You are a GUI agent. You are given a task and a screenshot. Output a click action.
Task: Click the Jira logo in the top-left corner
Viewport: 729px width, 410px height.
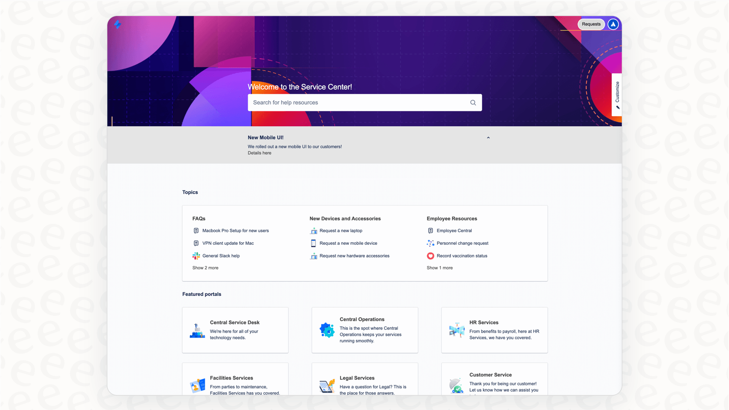[118, 25]
